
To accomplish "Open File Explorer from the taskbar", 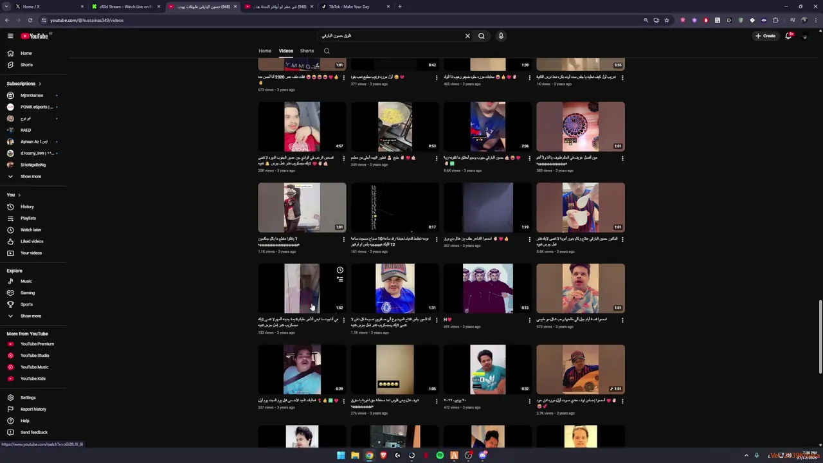I will pyautogui.click(x=355, y=455).
